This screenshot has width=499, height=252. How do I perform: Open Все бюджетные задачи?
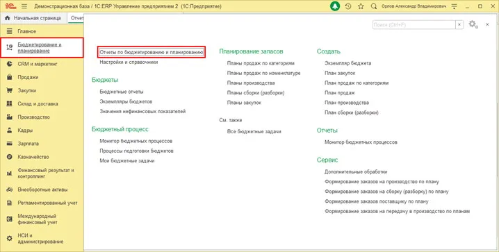tap(254, 132)
